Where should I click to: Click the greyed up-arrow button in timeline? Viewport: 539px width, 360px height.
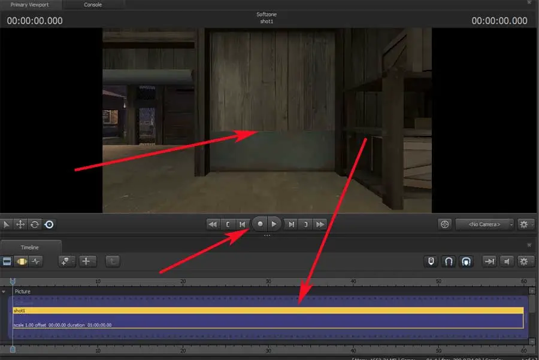113,261
